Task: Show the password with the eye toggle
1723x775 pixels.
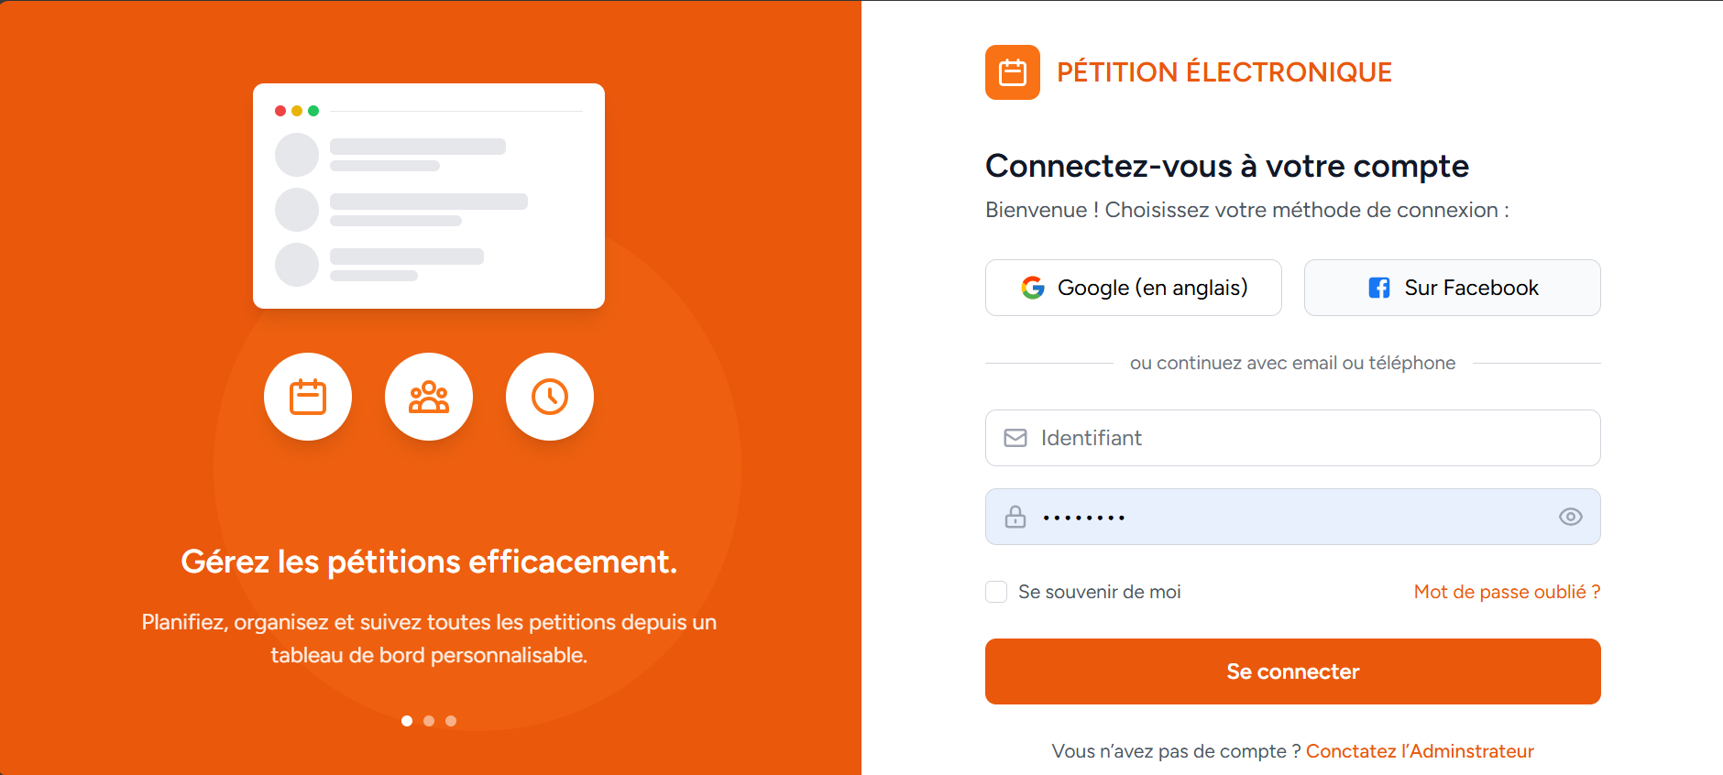Action: pyautogui.click(x=1570, y=517)
